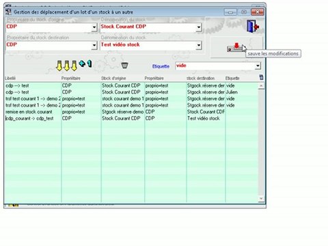The width and height of the screenshot is (328, 246).
Task: Click the stock destination column header
Action: [200, 78]
